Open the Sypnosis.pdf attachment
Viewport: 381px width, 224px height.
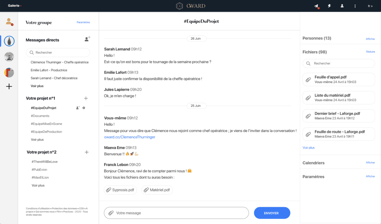(x=120, y=190)
